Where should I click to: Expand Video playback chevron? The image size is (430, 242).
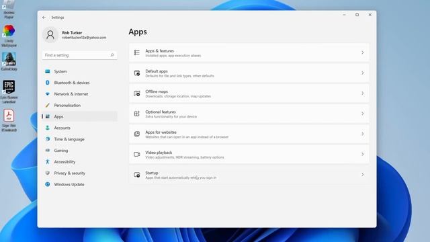[363, 154]
